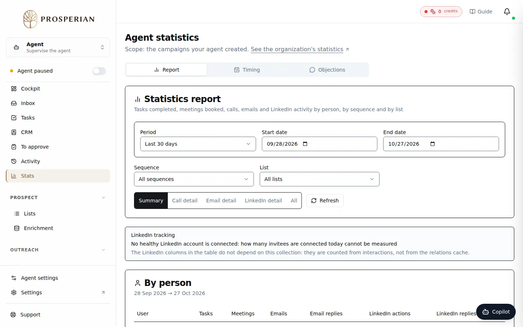The height and width of the screenshot is (327, 523).
Task: Switch to the Objections tab
Action: (328, 70)
